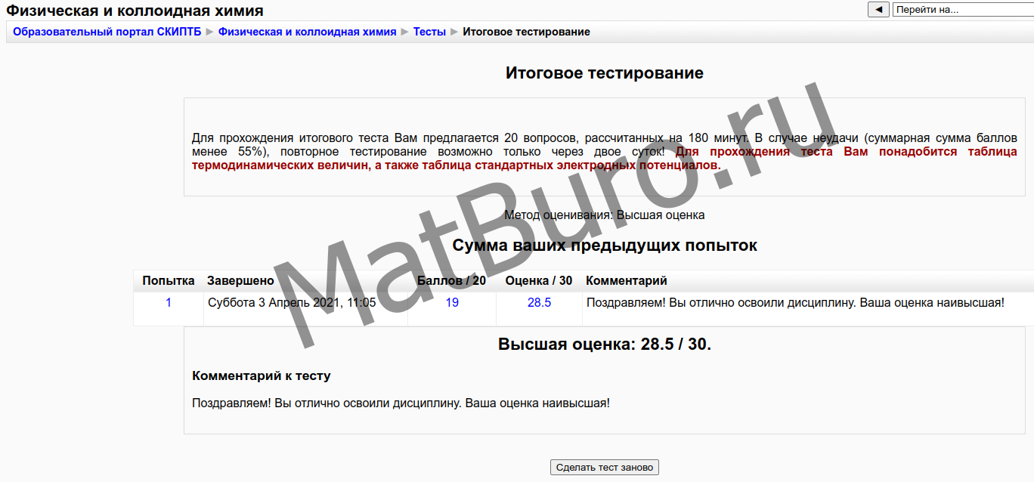Open "Физическая и коллоидная химия" breadcrumb link
The width and height of the screenshot is (1034, 482).
click(307, 32)
